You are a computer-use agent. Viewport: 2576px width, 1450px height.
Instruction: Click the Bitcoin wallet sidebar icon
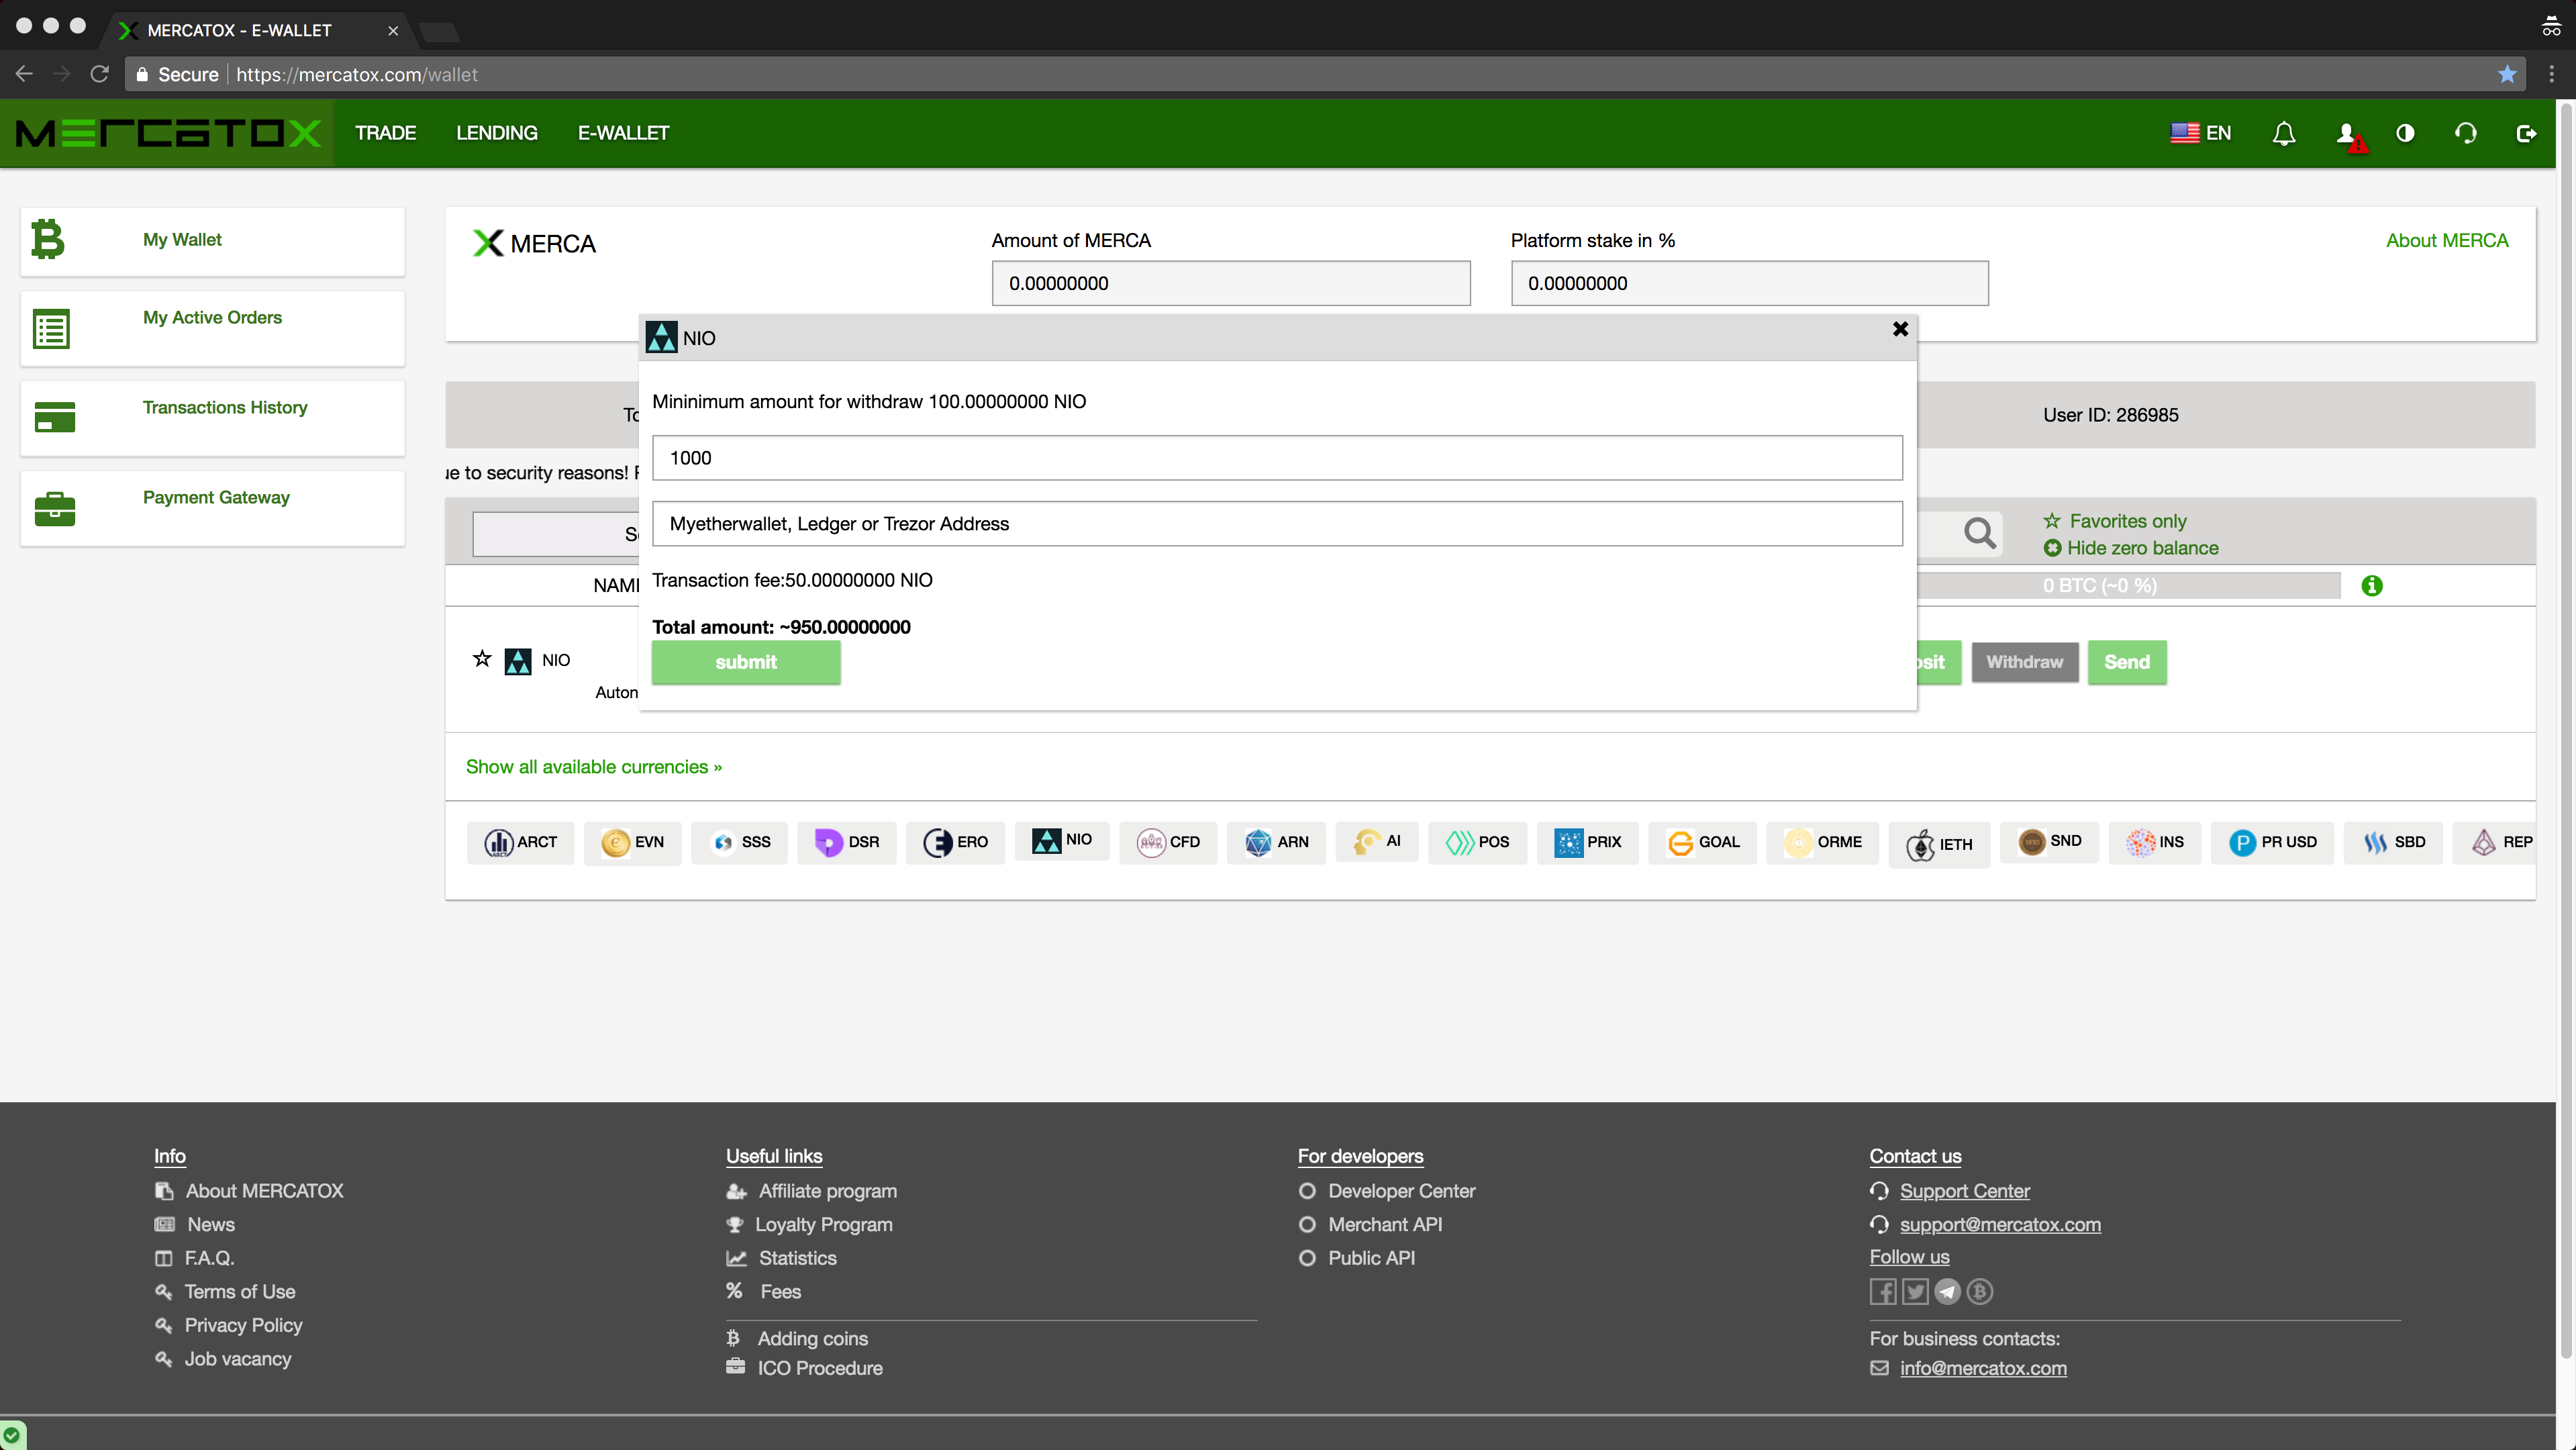(x=47, y=239)
